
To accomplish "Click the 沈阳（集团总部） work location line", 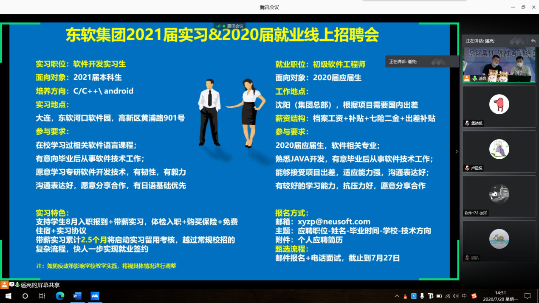I will (347, 105).
